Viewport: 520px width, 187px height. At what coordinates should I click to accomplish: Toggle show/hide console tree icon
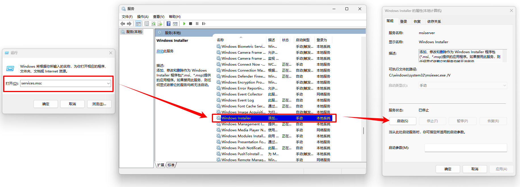point(138,24)
